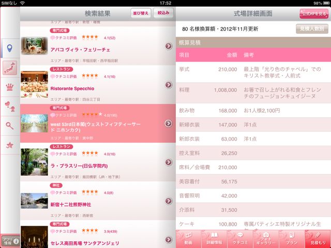Screen dimensions: 331x248
Task: Visit the official site via 公式HPを見る
Action: click(x=314, y=14)
